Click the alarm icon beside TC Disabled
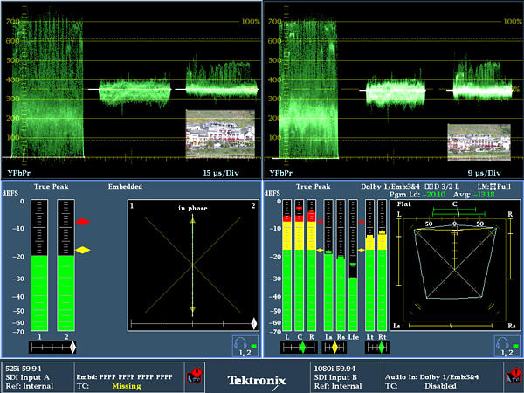 (x=513, y=374)
